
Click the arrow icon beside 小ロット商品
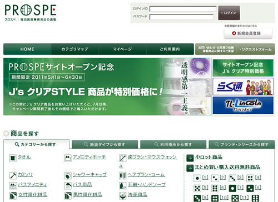coord(190,158)
